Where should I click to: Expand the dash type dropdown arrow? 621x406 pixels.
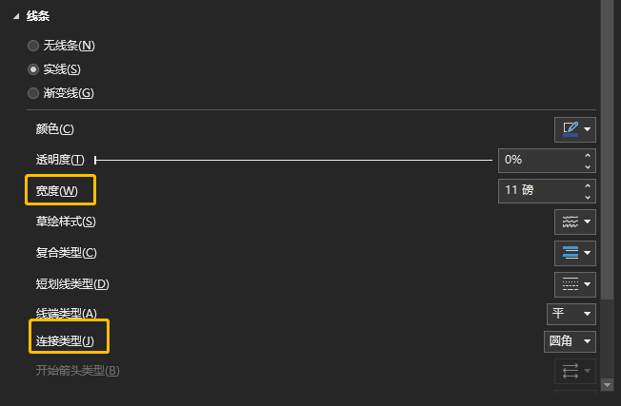pyautogui.click(x=589, y=283)
